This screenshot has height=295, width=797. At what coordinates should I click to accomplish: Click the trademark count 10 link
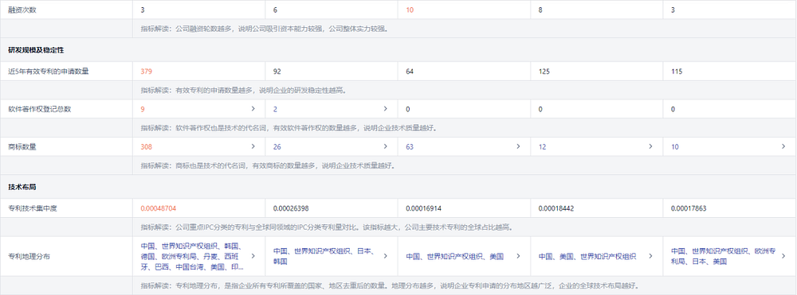tap(675, 146)
